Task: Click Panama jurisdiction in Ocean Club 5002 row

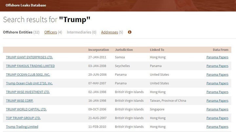Action: (x=121, y=75)
